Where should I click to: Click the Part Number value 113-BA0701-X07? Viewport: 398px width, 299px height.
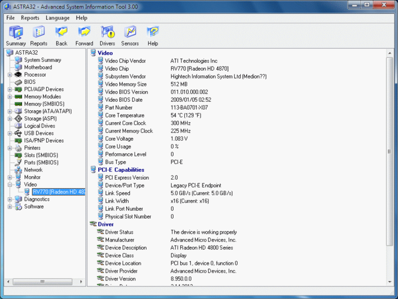point(189,107)
